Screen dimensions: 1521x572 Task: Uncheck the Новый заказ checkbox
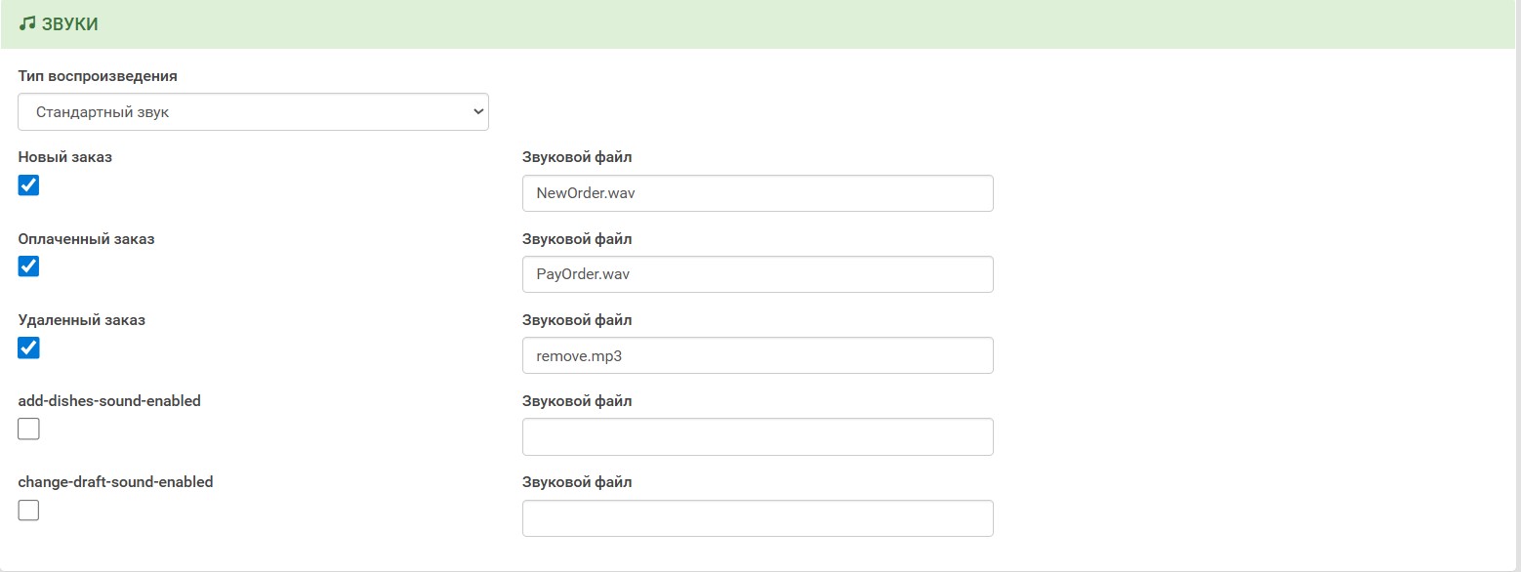click(x=29, y=185)
